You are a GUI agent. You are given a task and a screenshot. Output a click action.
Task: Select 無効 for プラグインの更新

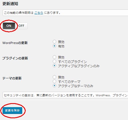pos(54,57)
